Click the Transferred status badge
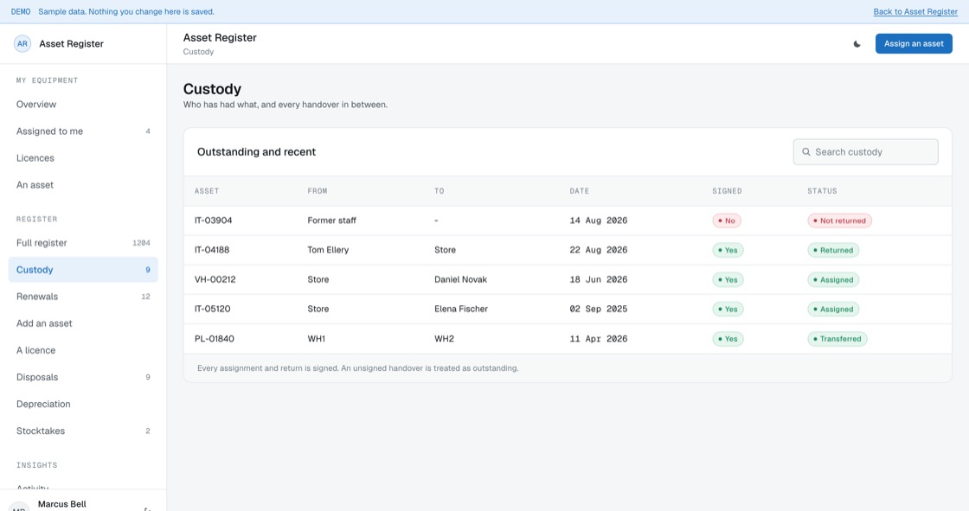The image size is (969, 511). (837, 339)
